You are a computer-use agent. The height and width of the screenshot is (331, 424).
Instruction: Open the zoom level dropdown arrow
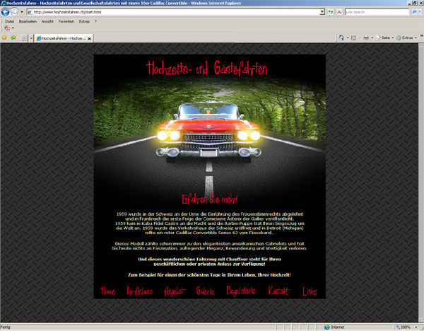[x=416, y=327]
